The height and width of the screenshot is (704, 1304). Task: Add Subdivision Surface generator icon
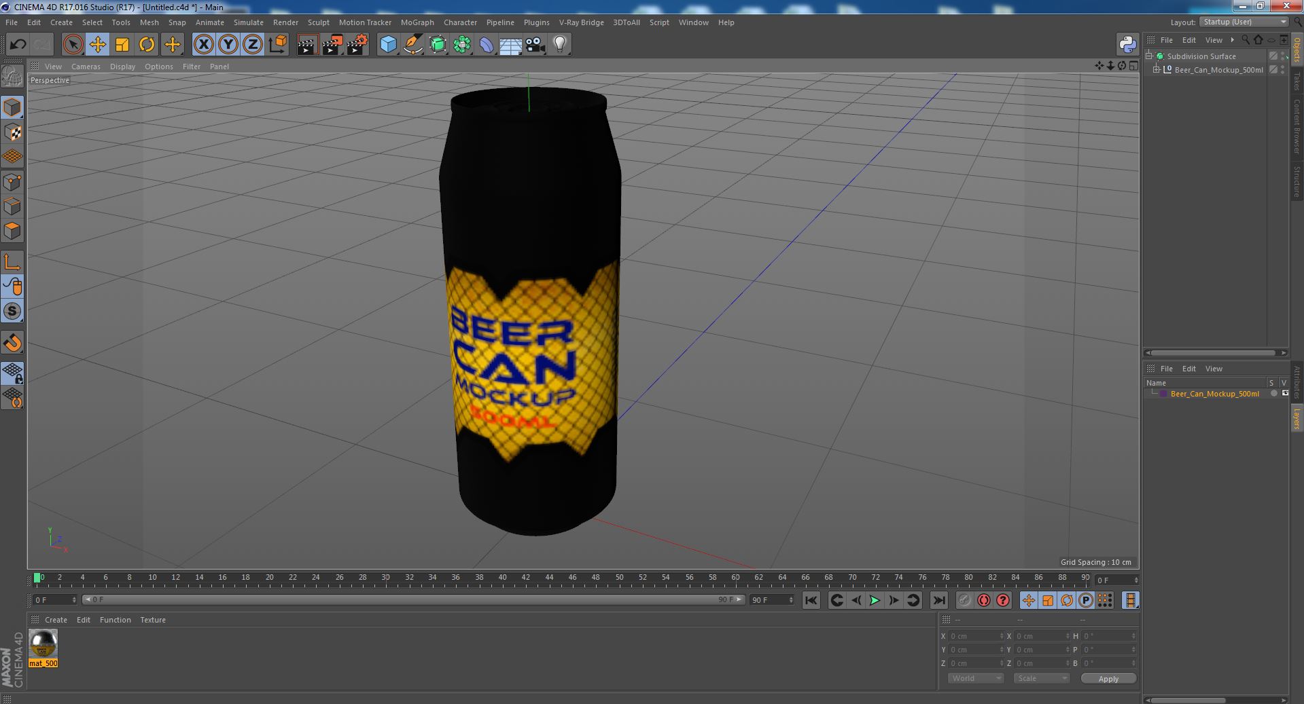[x=438, y=45]
